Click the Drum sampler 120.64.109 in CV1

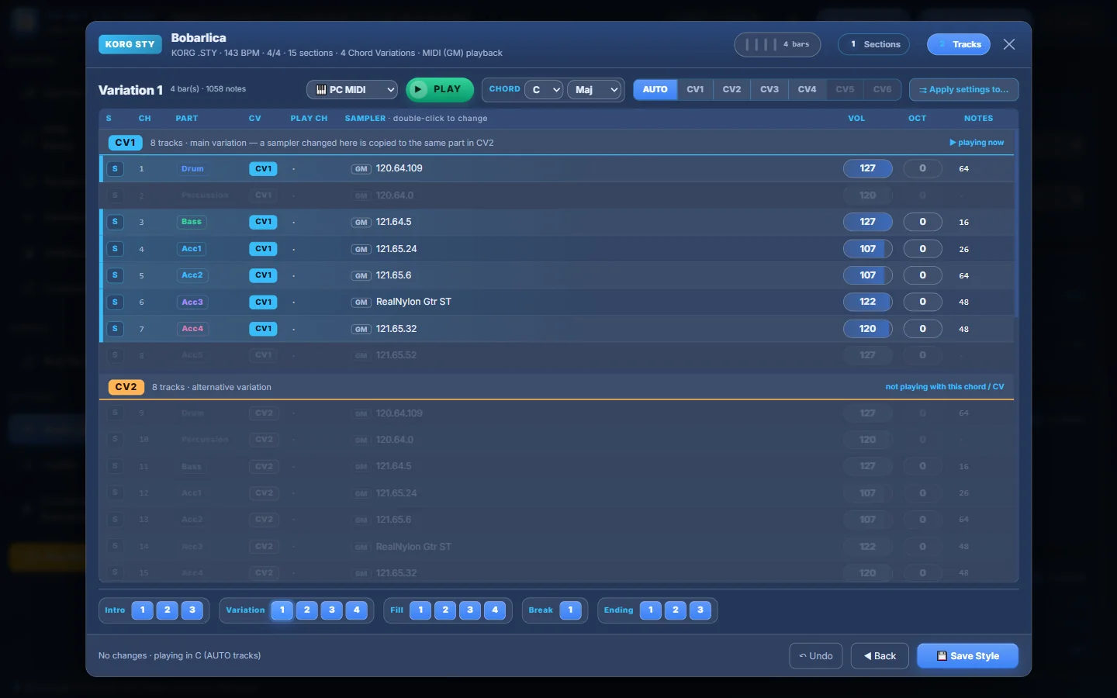point(399,168)
